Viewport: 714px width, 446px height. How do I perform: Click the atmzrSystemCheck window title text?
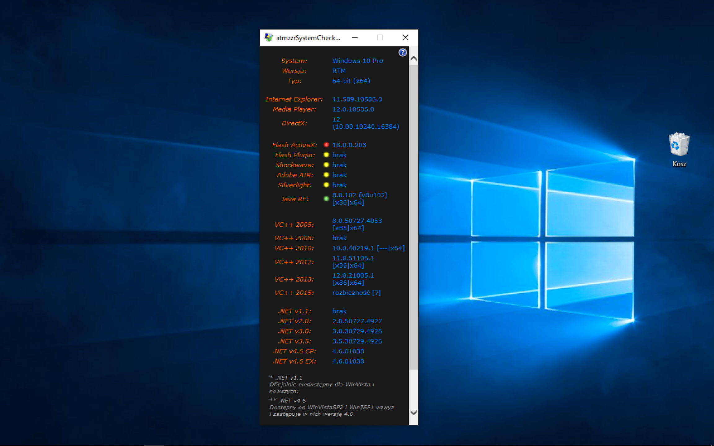point(308,38)
